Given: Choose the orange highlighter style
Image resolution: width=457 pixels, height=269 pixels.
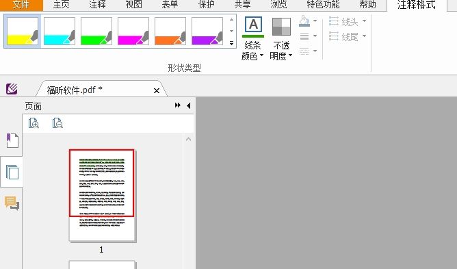Looking at the screenshot, I should coord(170,31).
